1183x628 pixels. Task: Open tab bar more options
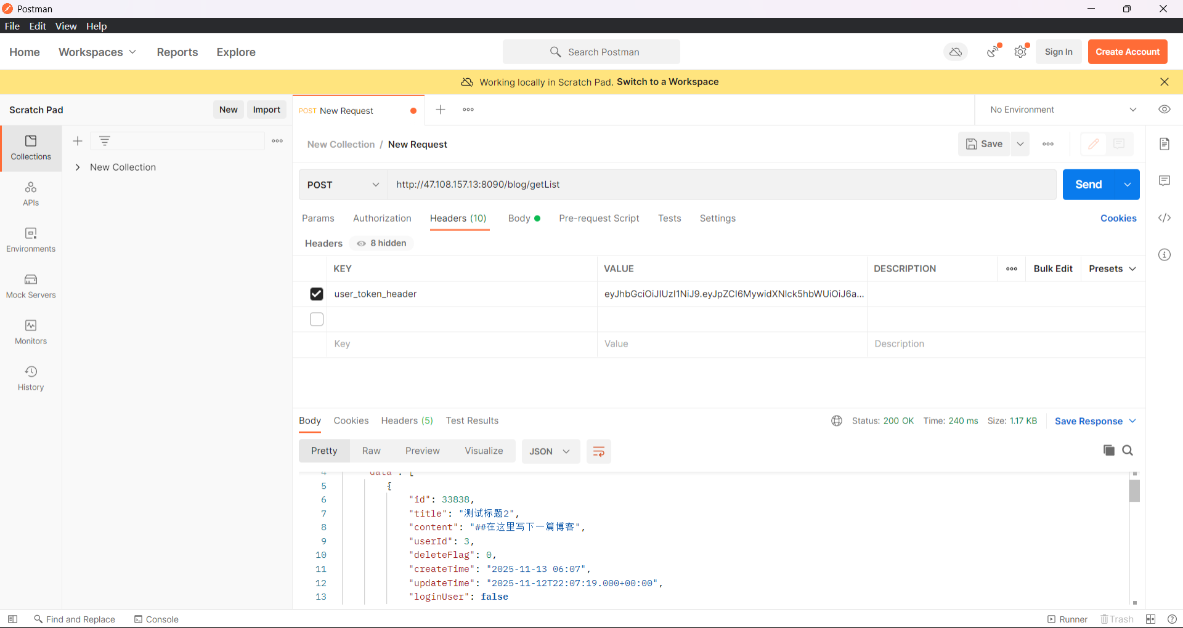coord(468,110)
